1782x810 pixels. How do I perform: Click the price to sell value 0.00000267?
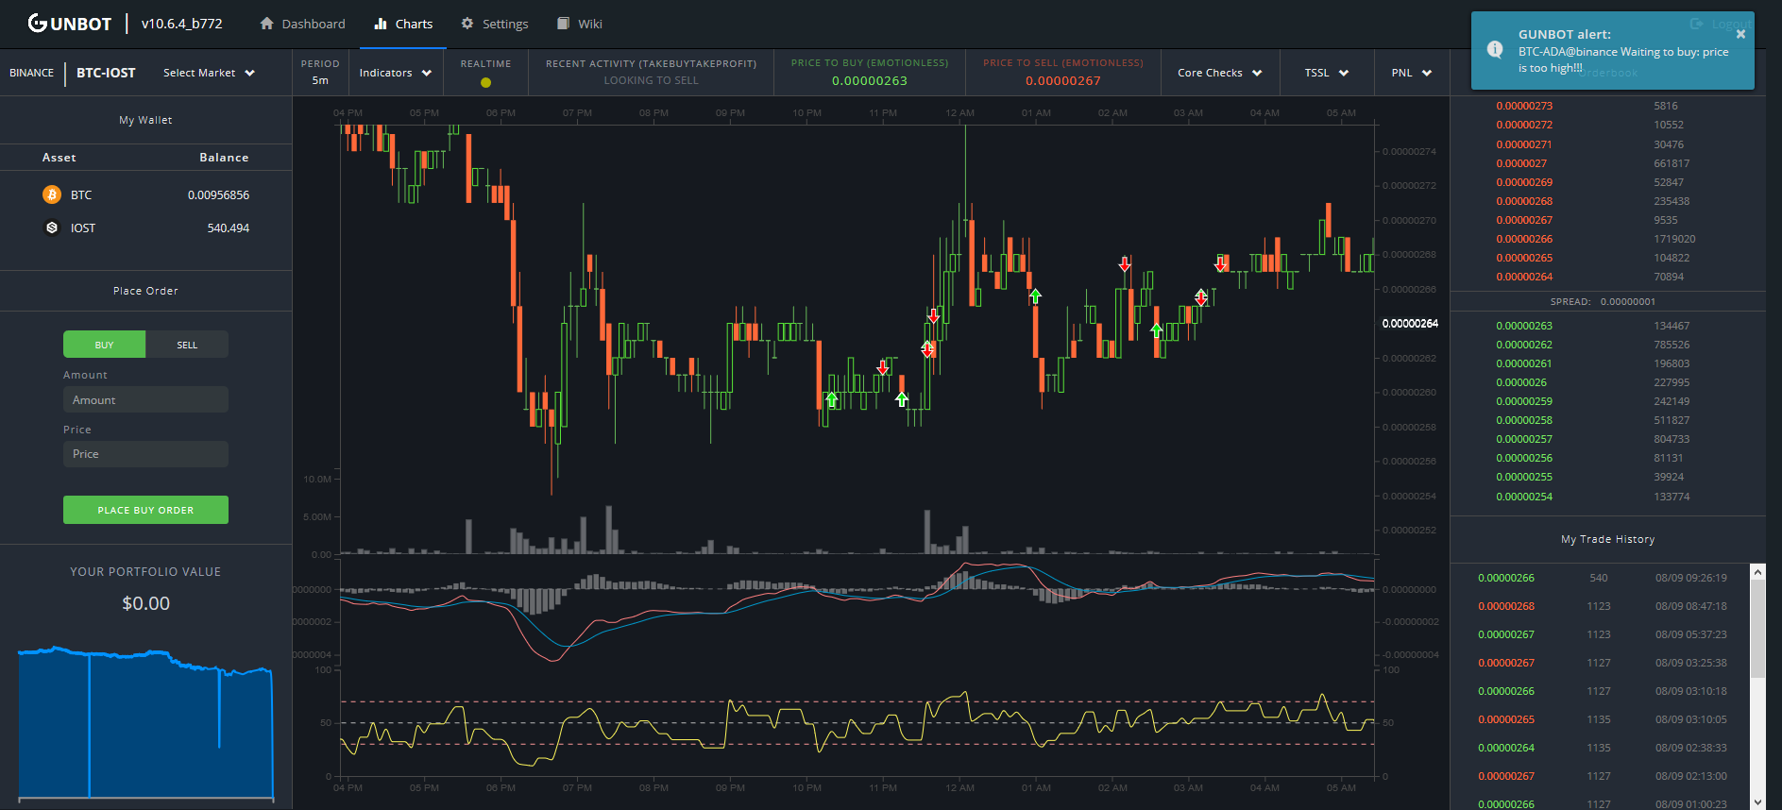click(1063, 81)
